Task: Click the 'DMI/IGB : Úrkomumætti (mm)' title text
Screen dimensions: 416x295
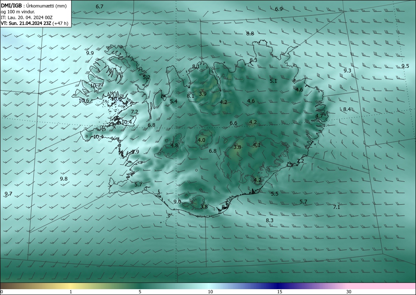Action: pos(34,6)
